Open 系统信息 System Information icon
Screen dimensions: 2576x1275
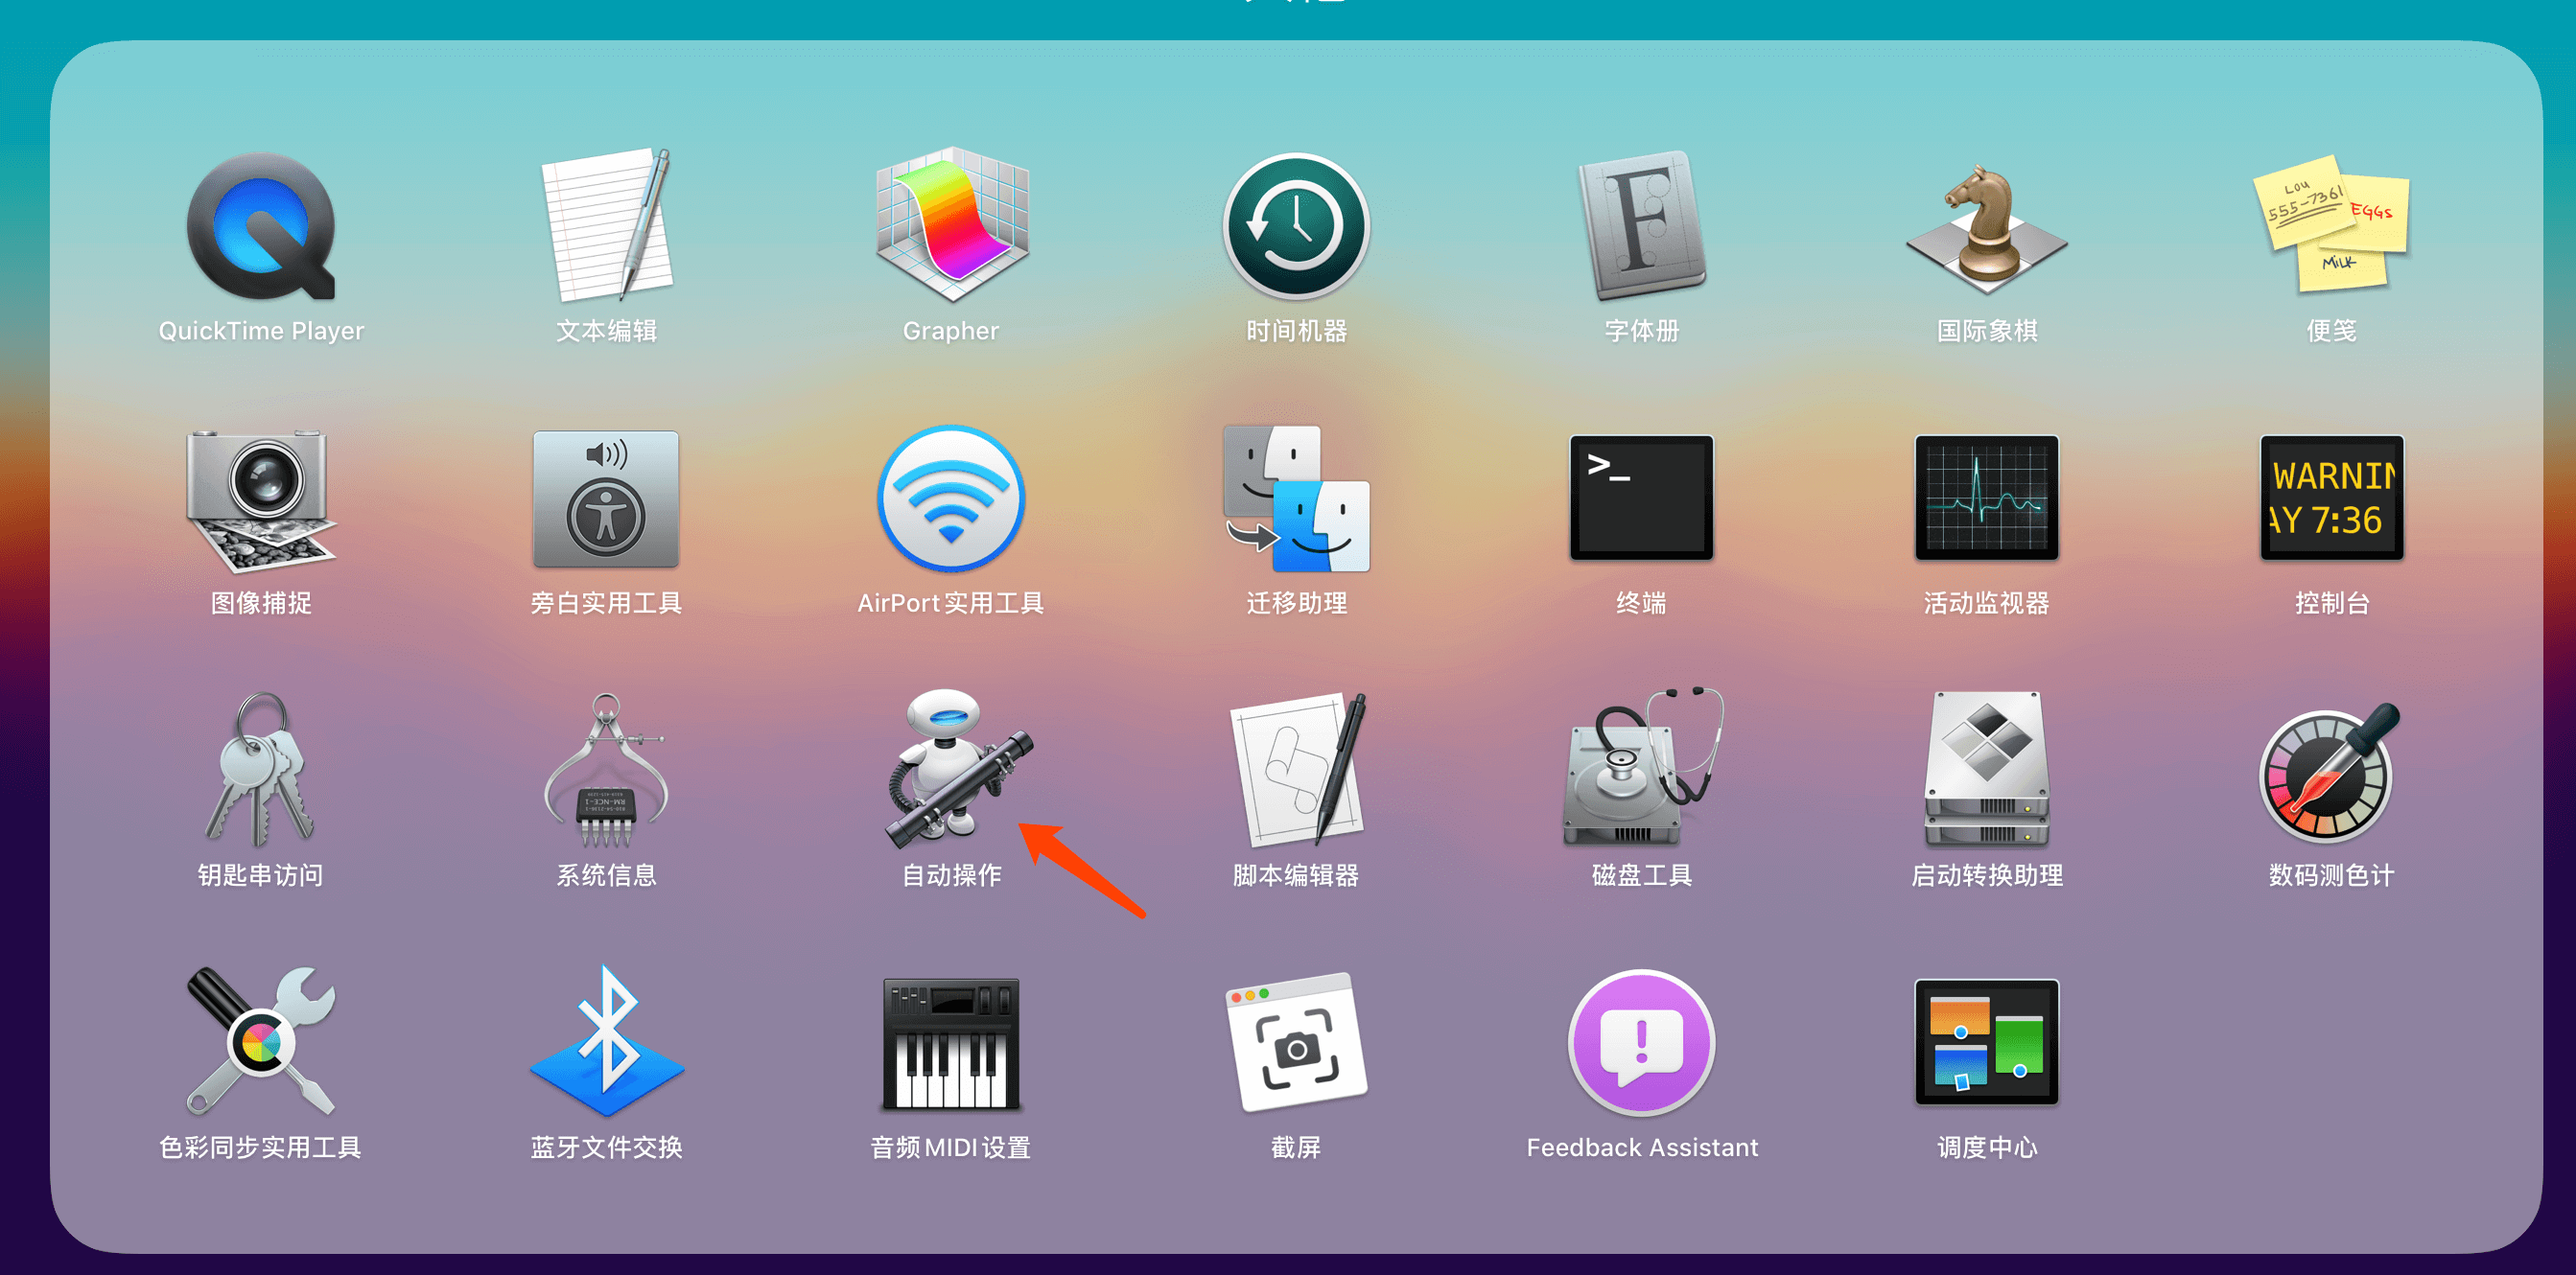tap(606, 771)
